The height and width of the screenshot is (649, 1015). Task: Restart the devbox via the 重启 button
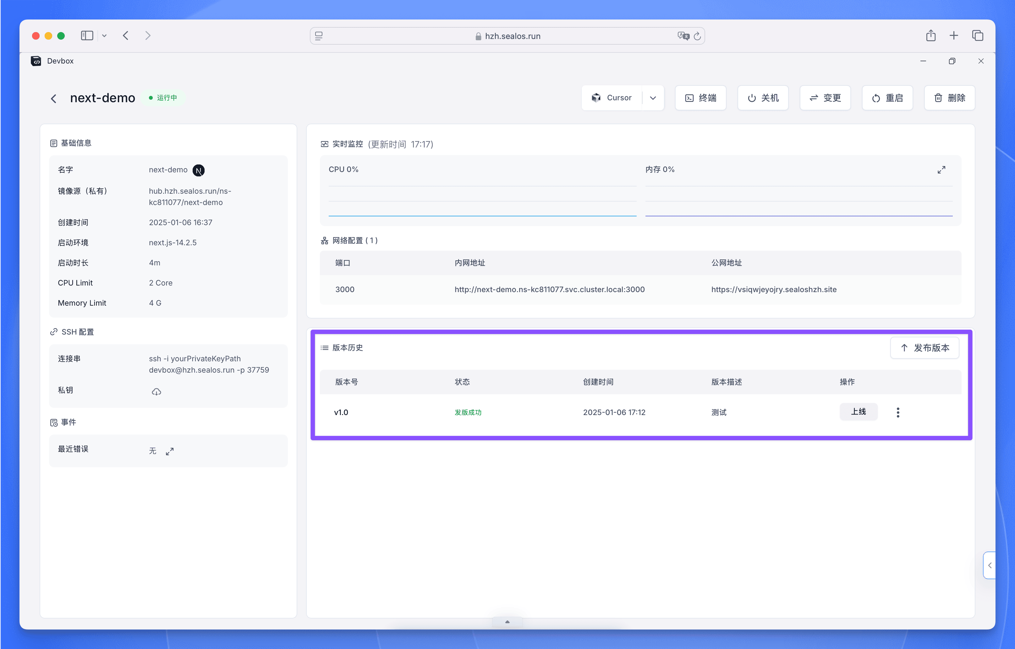click(887, 98)
